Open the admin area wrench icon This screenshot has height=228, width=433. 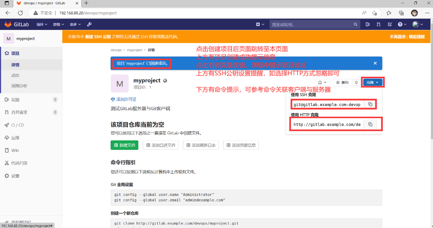pos(89,24)
